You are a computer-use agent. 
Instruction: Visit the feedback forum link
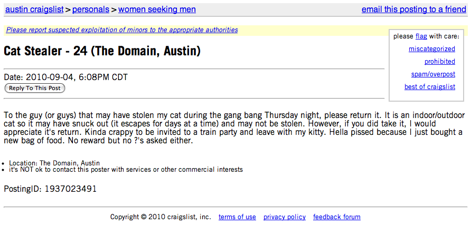[337, 217]
